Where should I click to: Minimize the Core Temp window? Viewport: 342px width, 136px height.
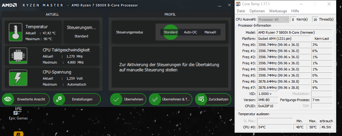pos(300,4)
